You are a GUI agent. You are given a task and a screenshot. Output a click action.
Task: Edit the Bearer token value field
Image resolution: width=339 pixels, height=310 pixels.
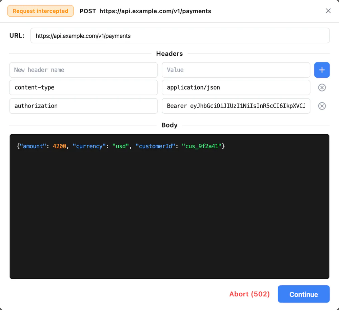click(236, 106)
